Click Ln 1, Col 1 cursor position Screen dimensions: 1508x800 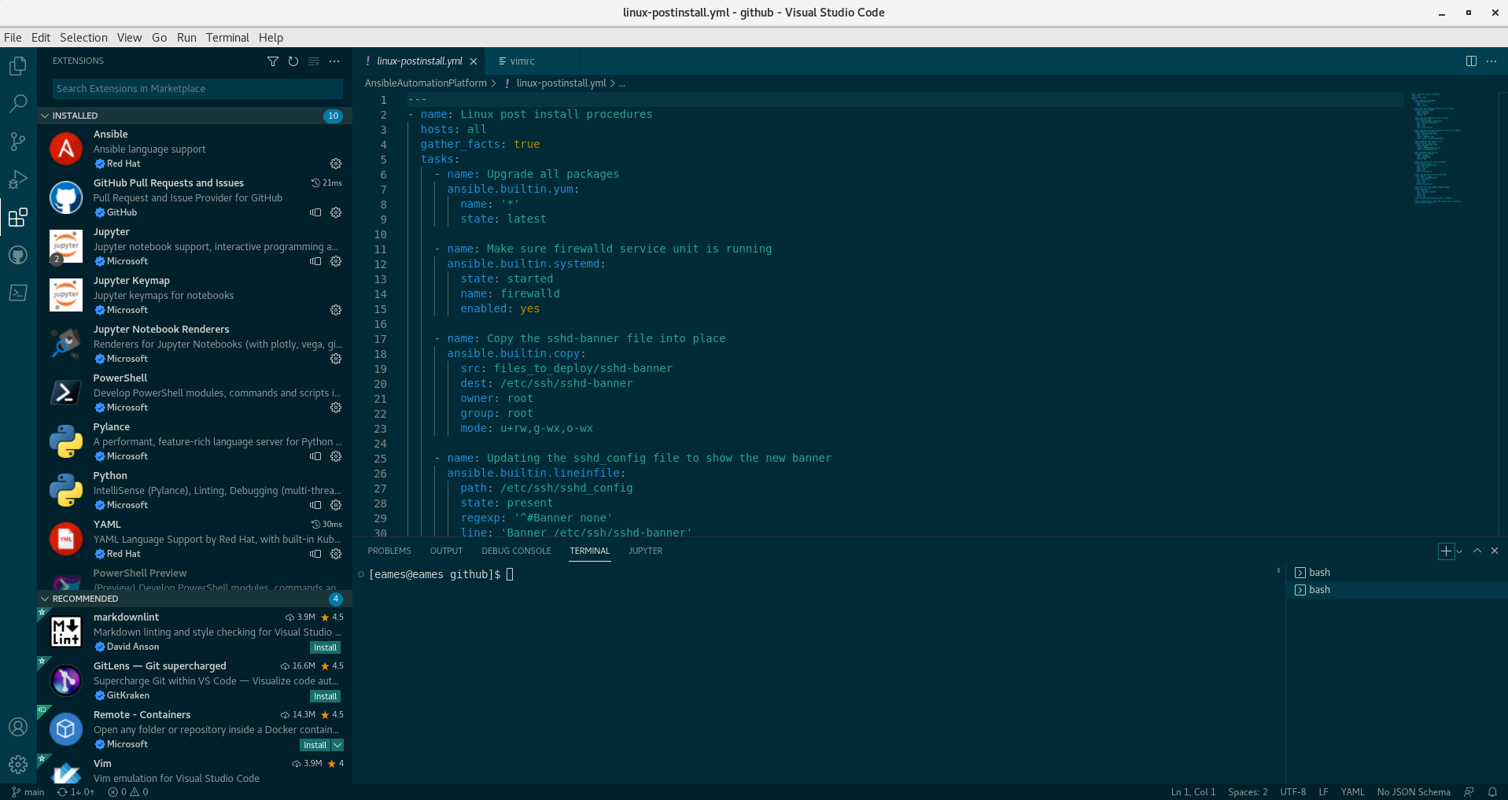1193,792
